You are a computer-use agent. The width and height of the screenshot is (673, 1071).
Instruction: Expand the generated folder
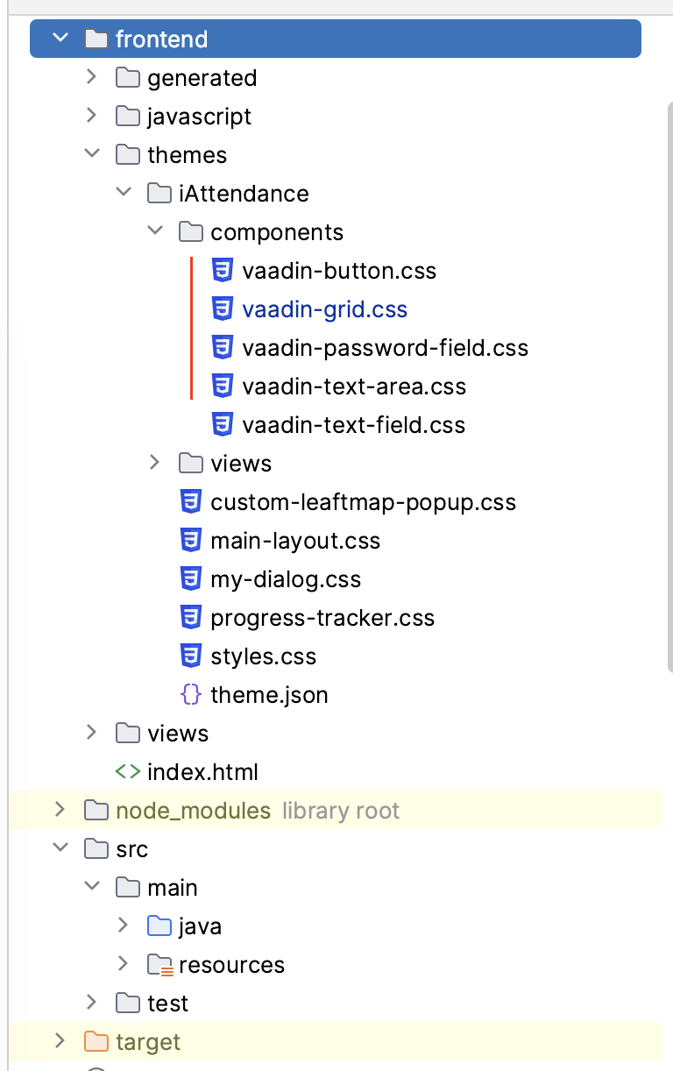pyautogui.click(x=91, y=78)
